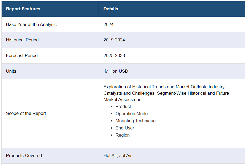
Task: Click the Jet Air product text
Action: 125,155
